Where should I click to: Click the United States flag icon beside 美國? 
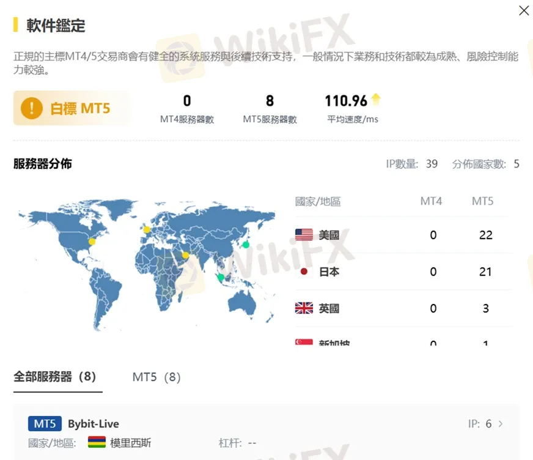tap(304, 234)
